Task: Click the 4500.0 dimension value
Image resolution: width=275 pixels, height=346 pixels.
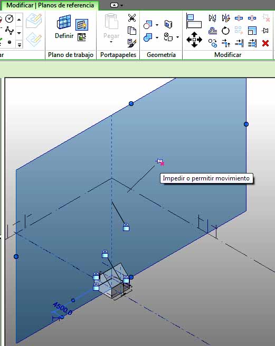Action: (62, 309)
